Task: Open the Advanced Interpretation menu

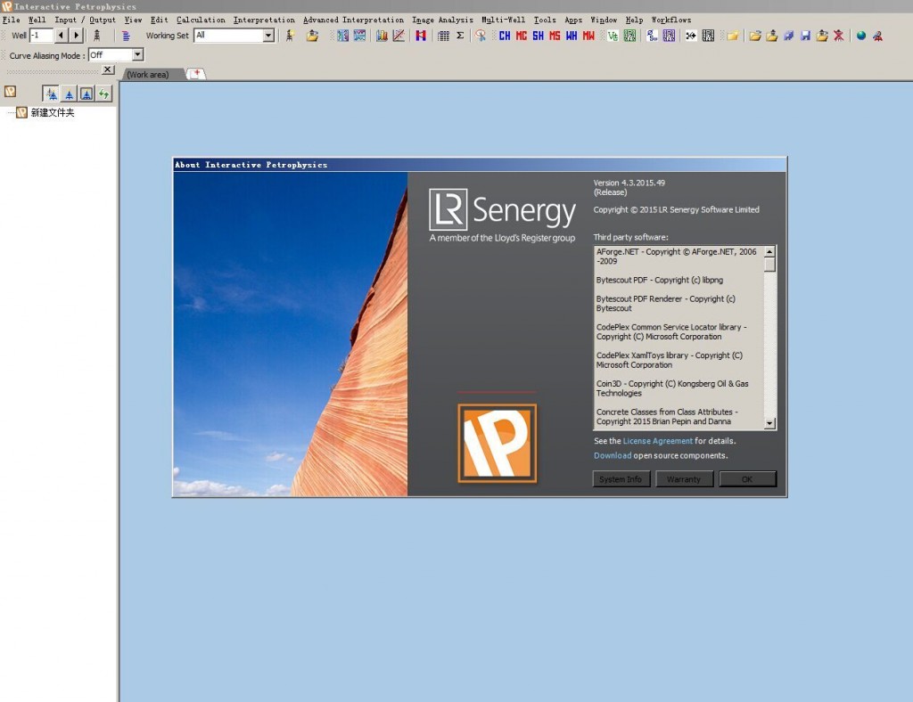Action: 353,20
